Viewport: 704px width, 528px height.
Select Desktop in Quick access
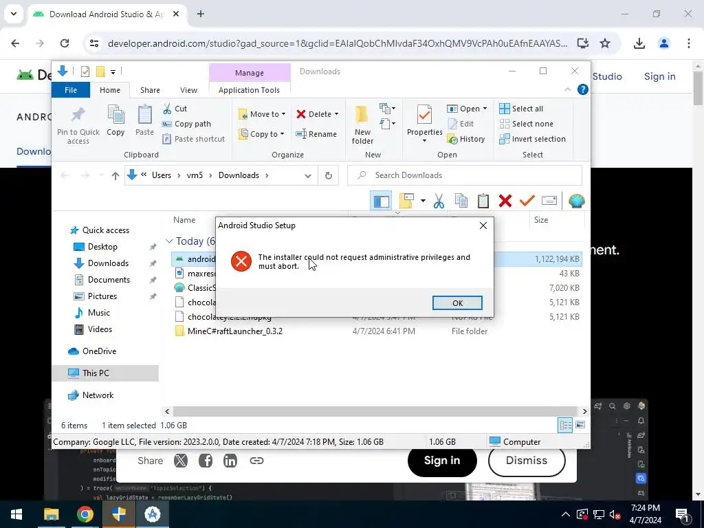(x=102, y=247)
